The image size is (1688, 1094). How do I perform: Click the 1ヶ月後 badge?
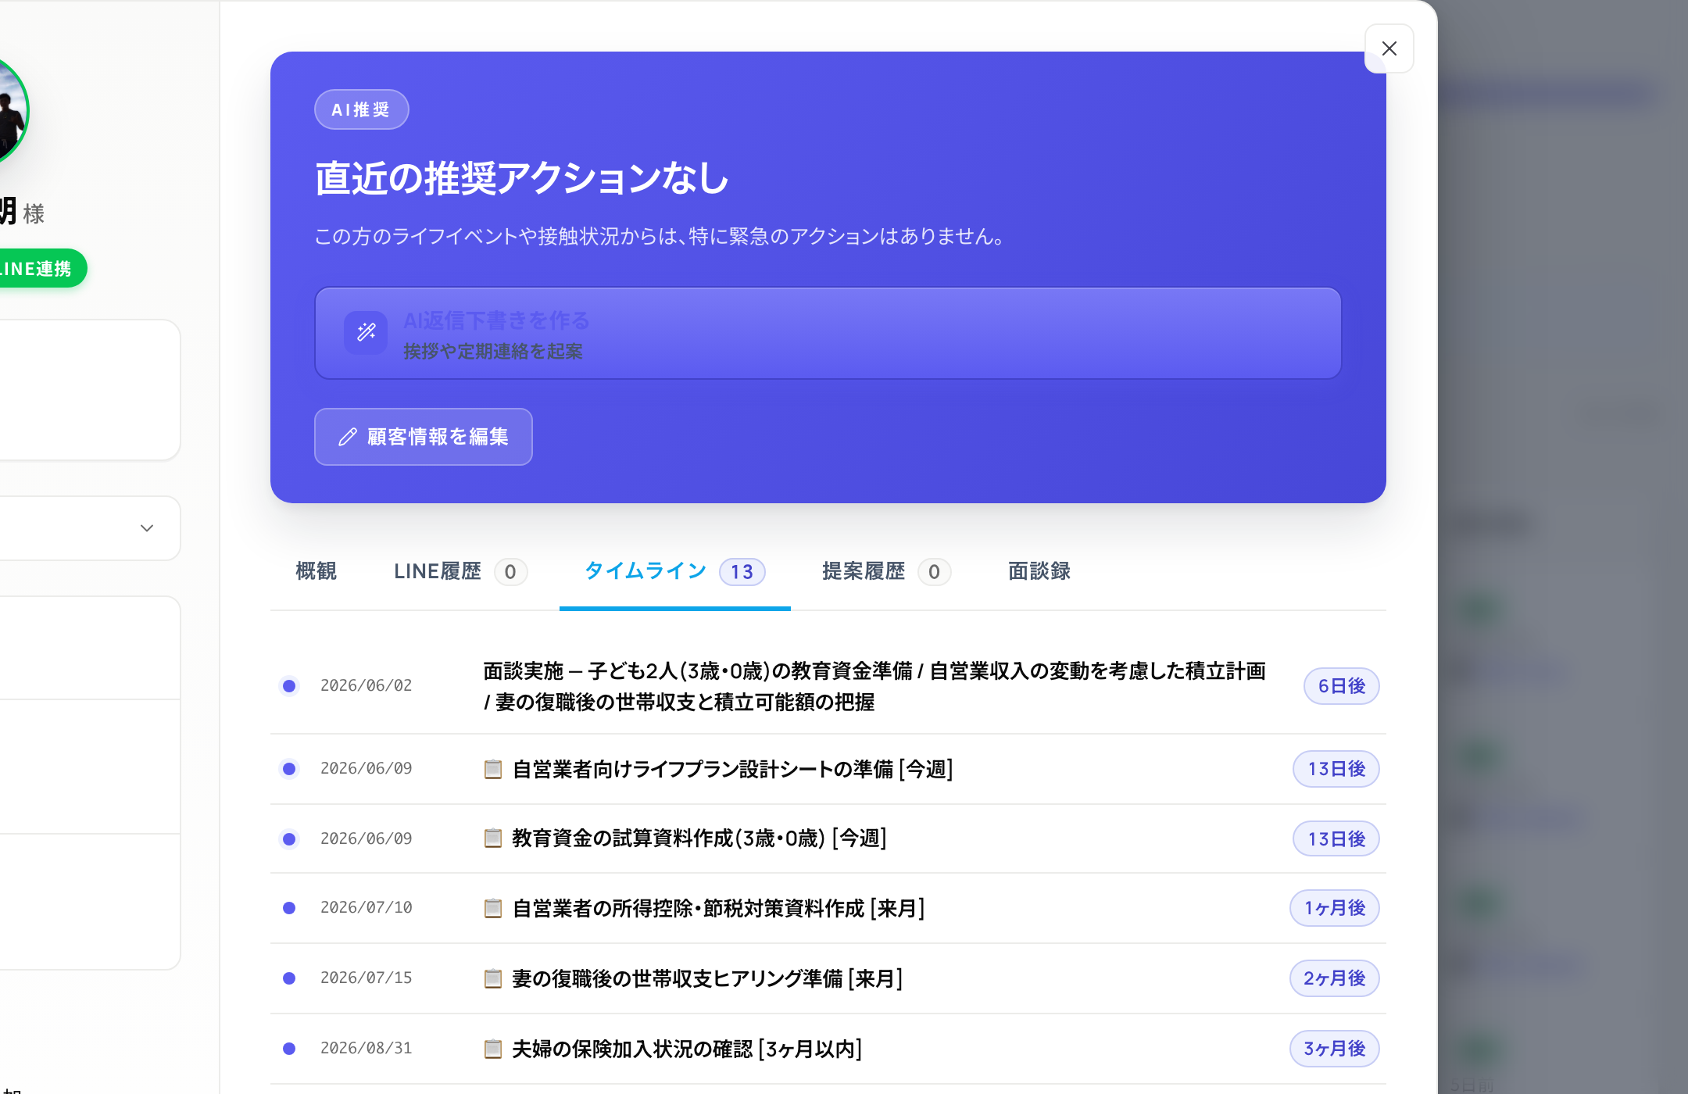point(1334,908)
